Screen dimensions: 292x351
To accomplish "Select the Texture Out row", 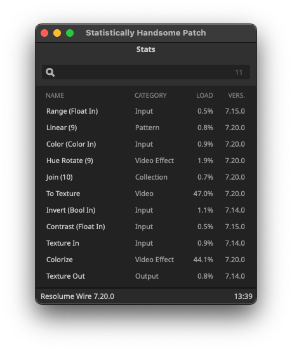I will (x=146, y=276).
